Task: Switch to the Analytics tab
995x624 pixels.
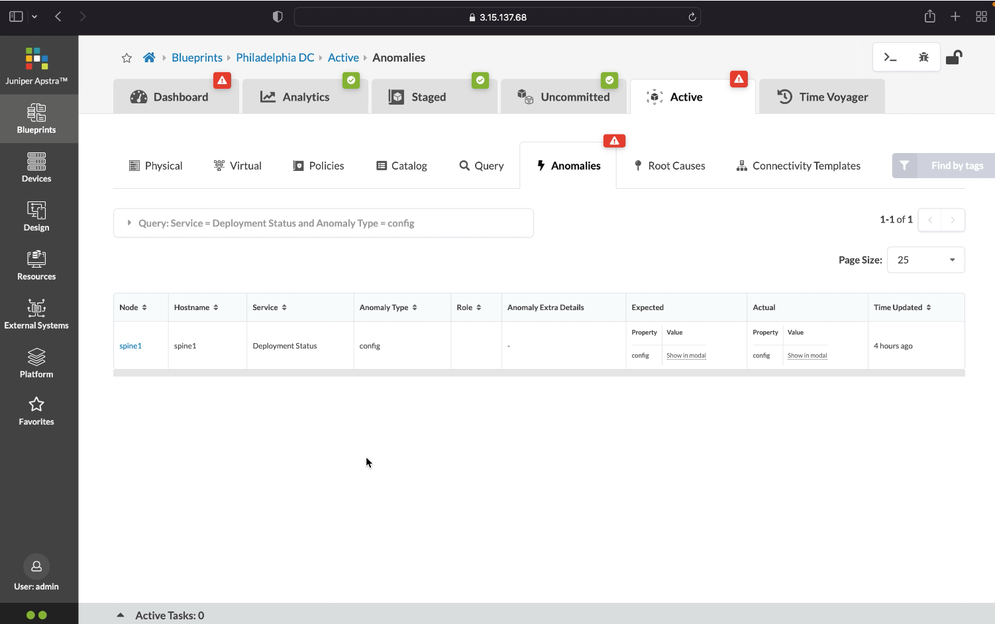Action: click(x=305, y=97)
